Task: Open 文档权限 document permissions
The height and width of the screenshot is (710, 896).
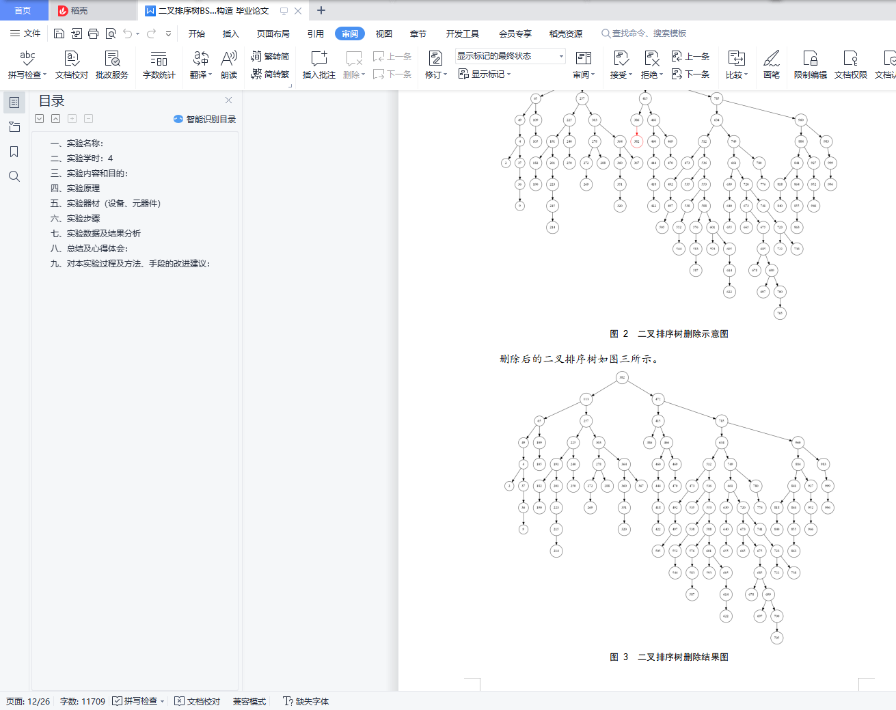Action: 851,64
